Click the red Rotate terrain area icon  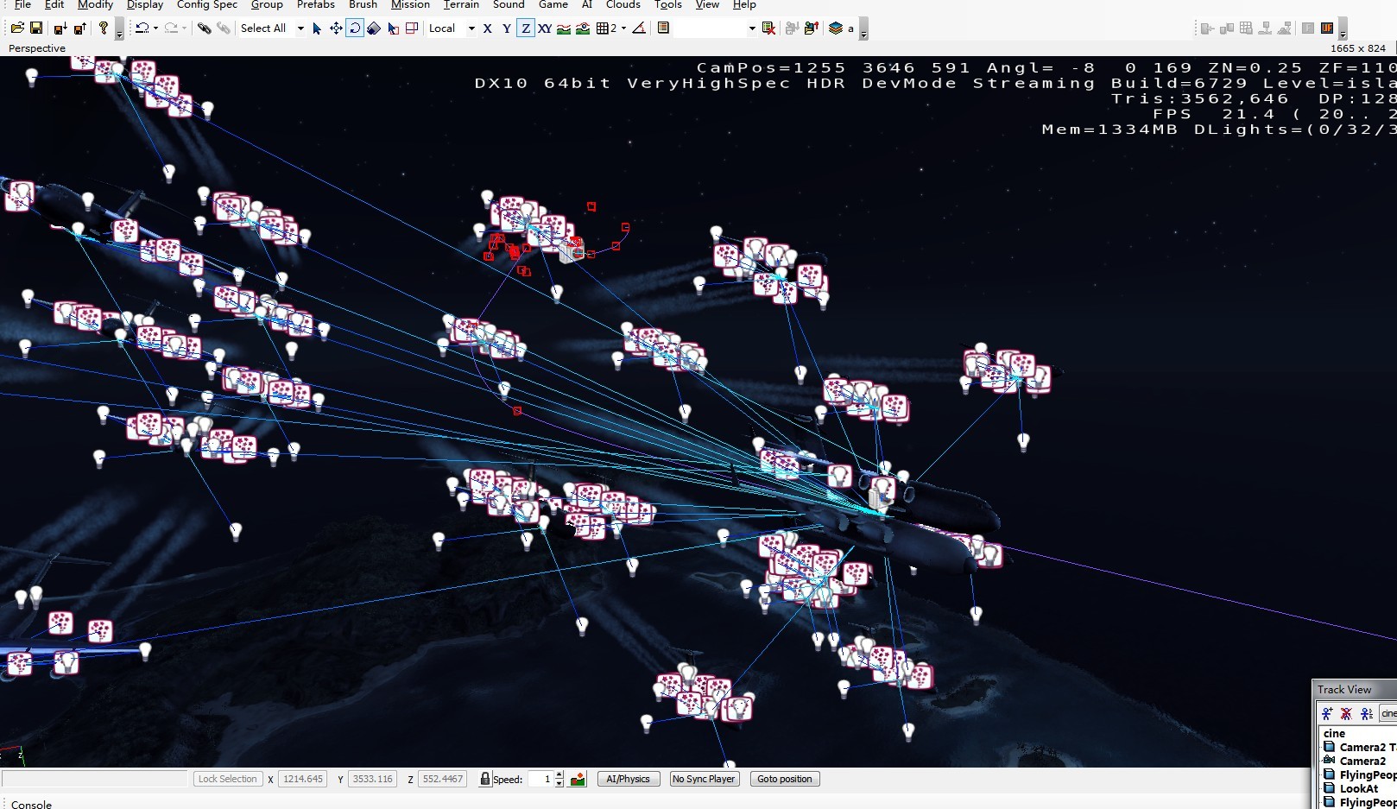point(412,28)
